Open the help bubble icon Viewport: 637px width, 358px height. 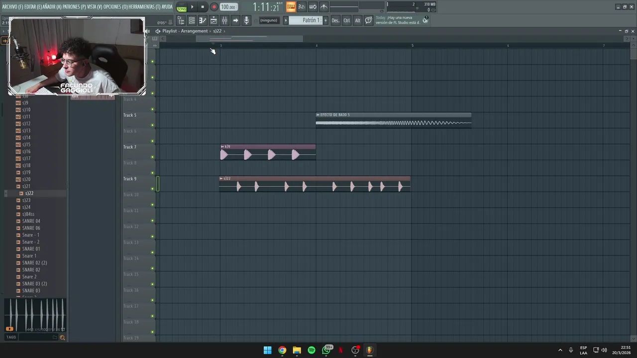368,20
